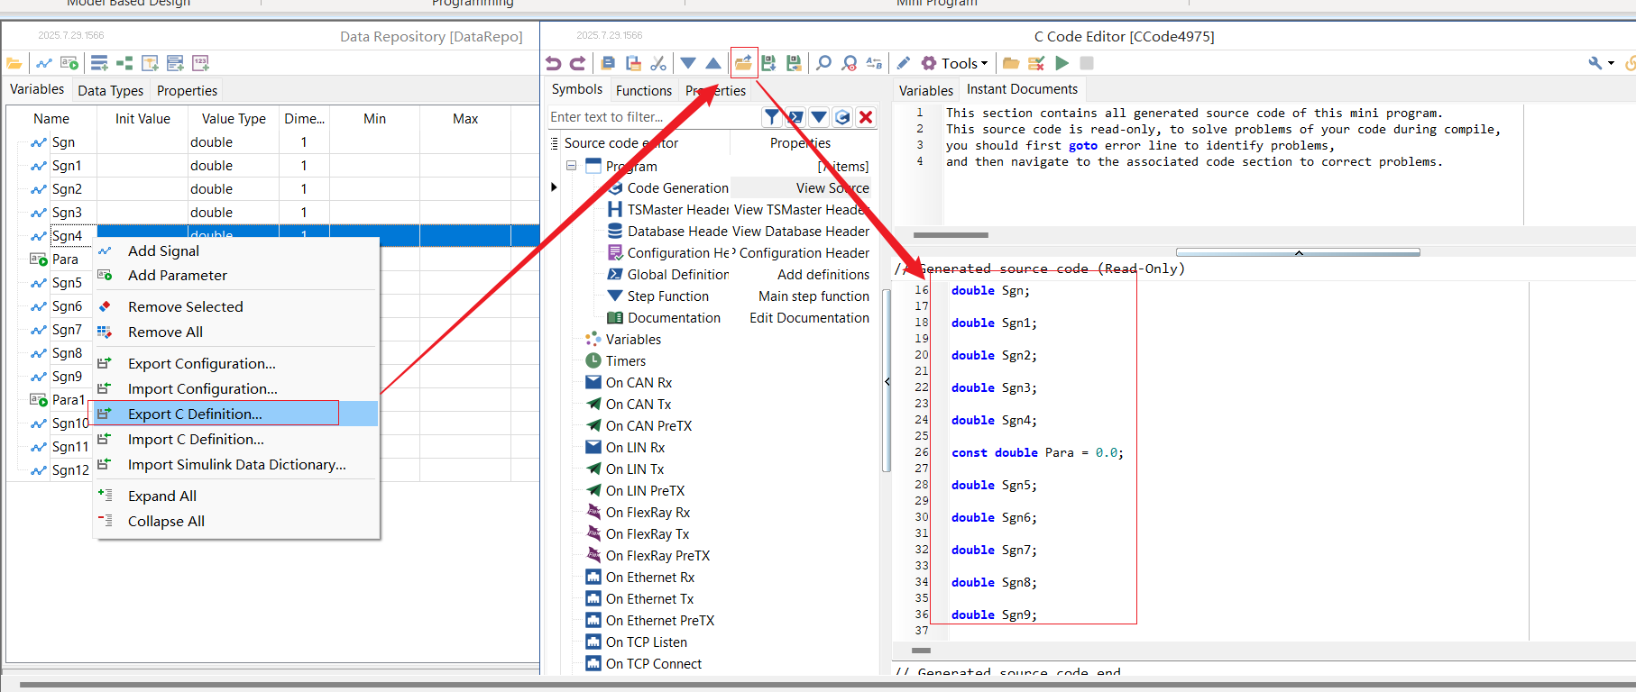
Task: Click the green play compile-run icon
Action: [1062, 63]
